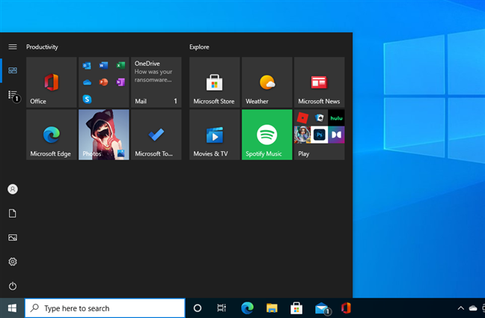Open Microsoft Store from the taskbar
485x318 pixels.
click(296, 308)
